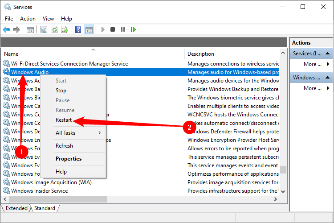
Task: Open More... under Services (L... section
Action: point(313,64)
